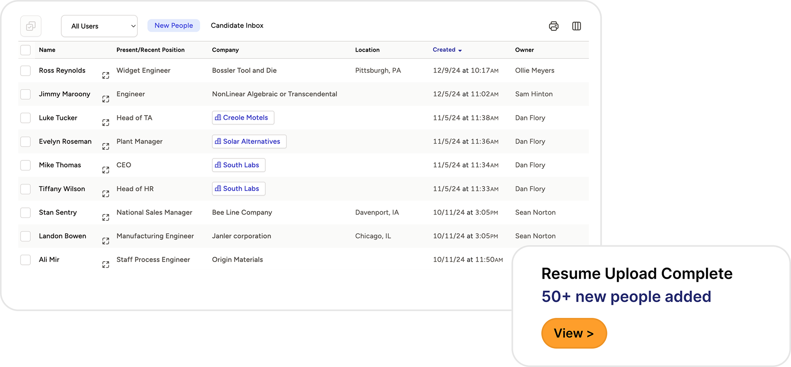Expand Ross Reynolds record icon

(106, 75)
